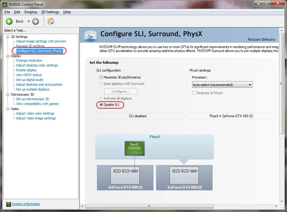Open Adjust video color settings task
The width and height of the screenshot is (287, 212).
pos(35,113)
